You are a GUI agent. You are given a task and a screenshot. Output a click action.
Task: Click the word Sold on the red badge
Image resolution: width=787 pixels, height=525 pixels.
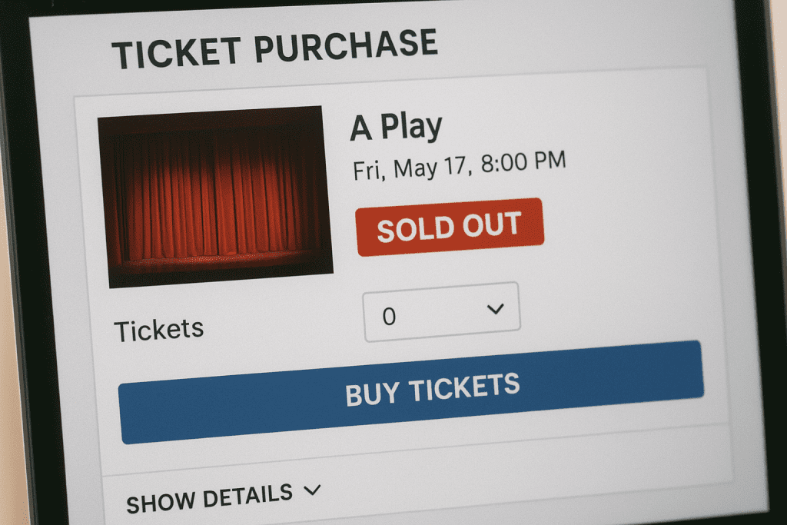(408, 229)
